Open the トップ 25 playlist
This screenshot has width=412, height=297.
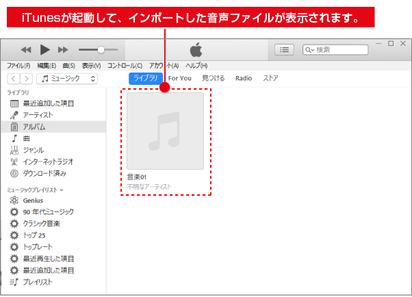(x=34, y=235)
